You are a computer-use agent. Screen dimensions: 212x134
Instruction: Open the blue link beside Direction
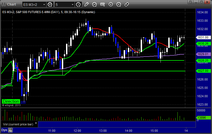[x=23, y=102]
